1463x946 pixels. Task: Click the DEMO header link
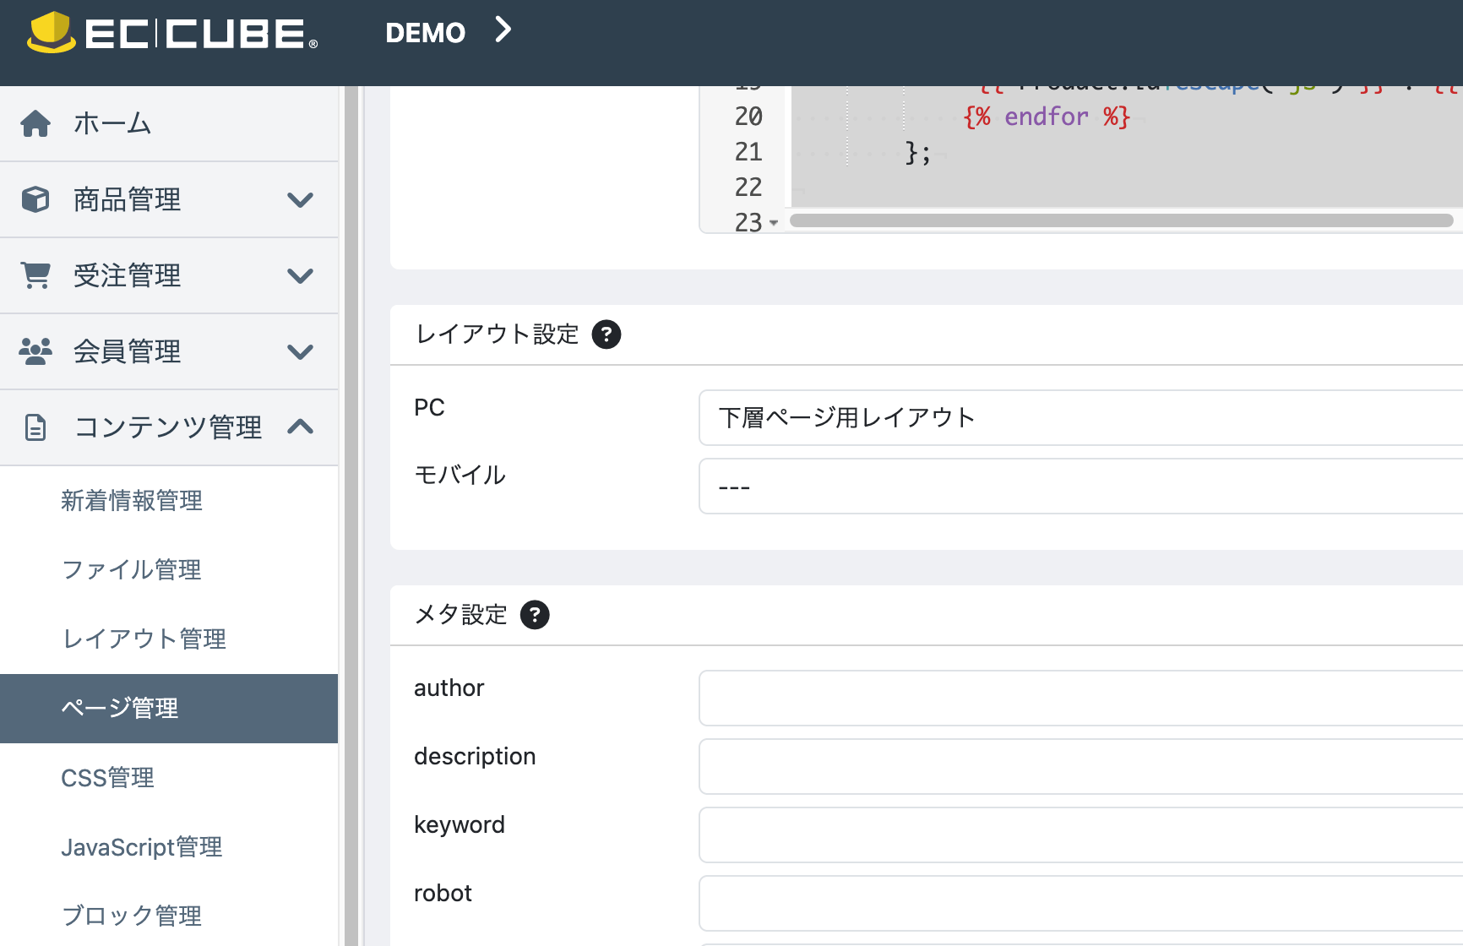425,33
